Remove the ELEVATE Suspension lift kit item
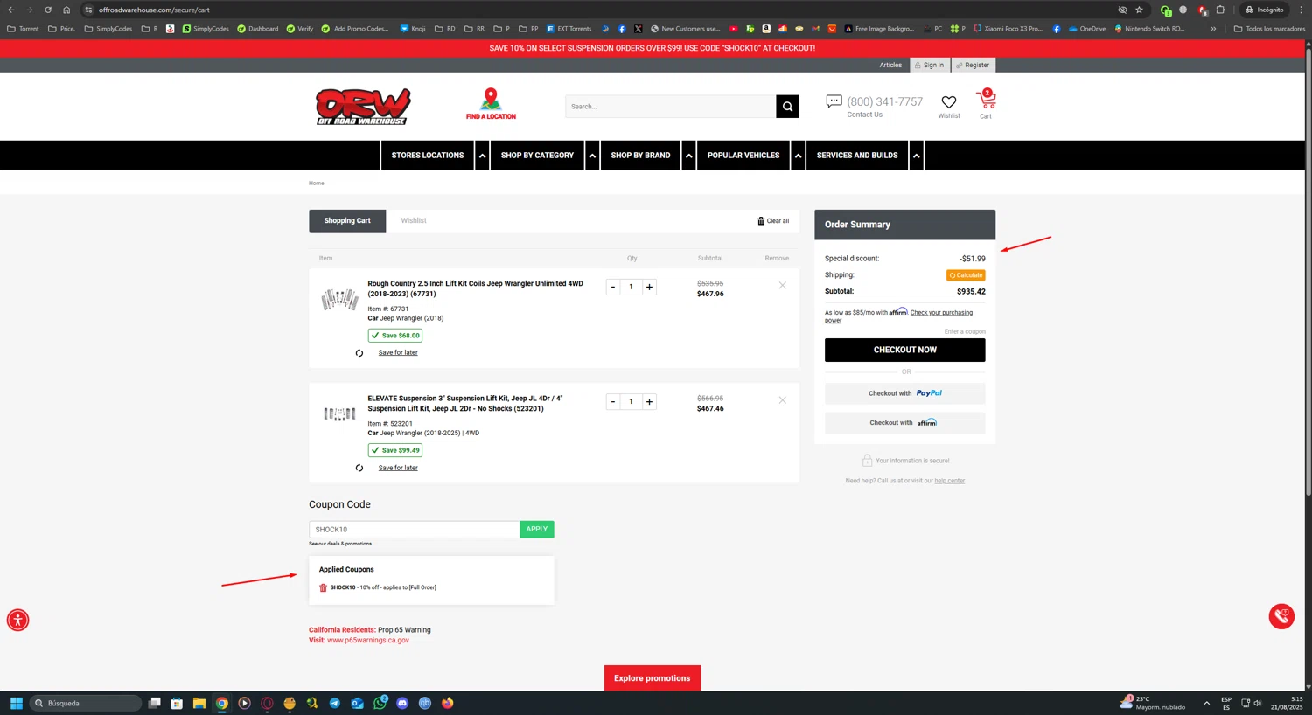The width and height of the screenshot is (1312, 715). click(x=783, y=400)
